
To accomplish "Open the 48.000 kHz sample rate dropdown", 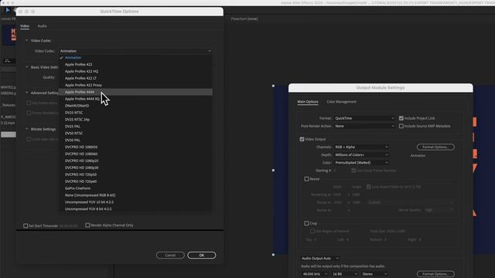I will [x=315, y=274].
